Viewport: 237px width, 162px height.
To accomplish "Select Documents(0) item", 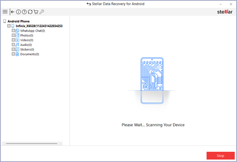I will tap(30, 54).
